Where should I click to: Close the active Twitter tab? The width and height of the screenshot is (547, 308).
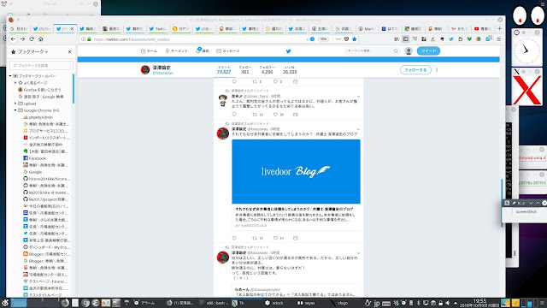tap(72, 28)
